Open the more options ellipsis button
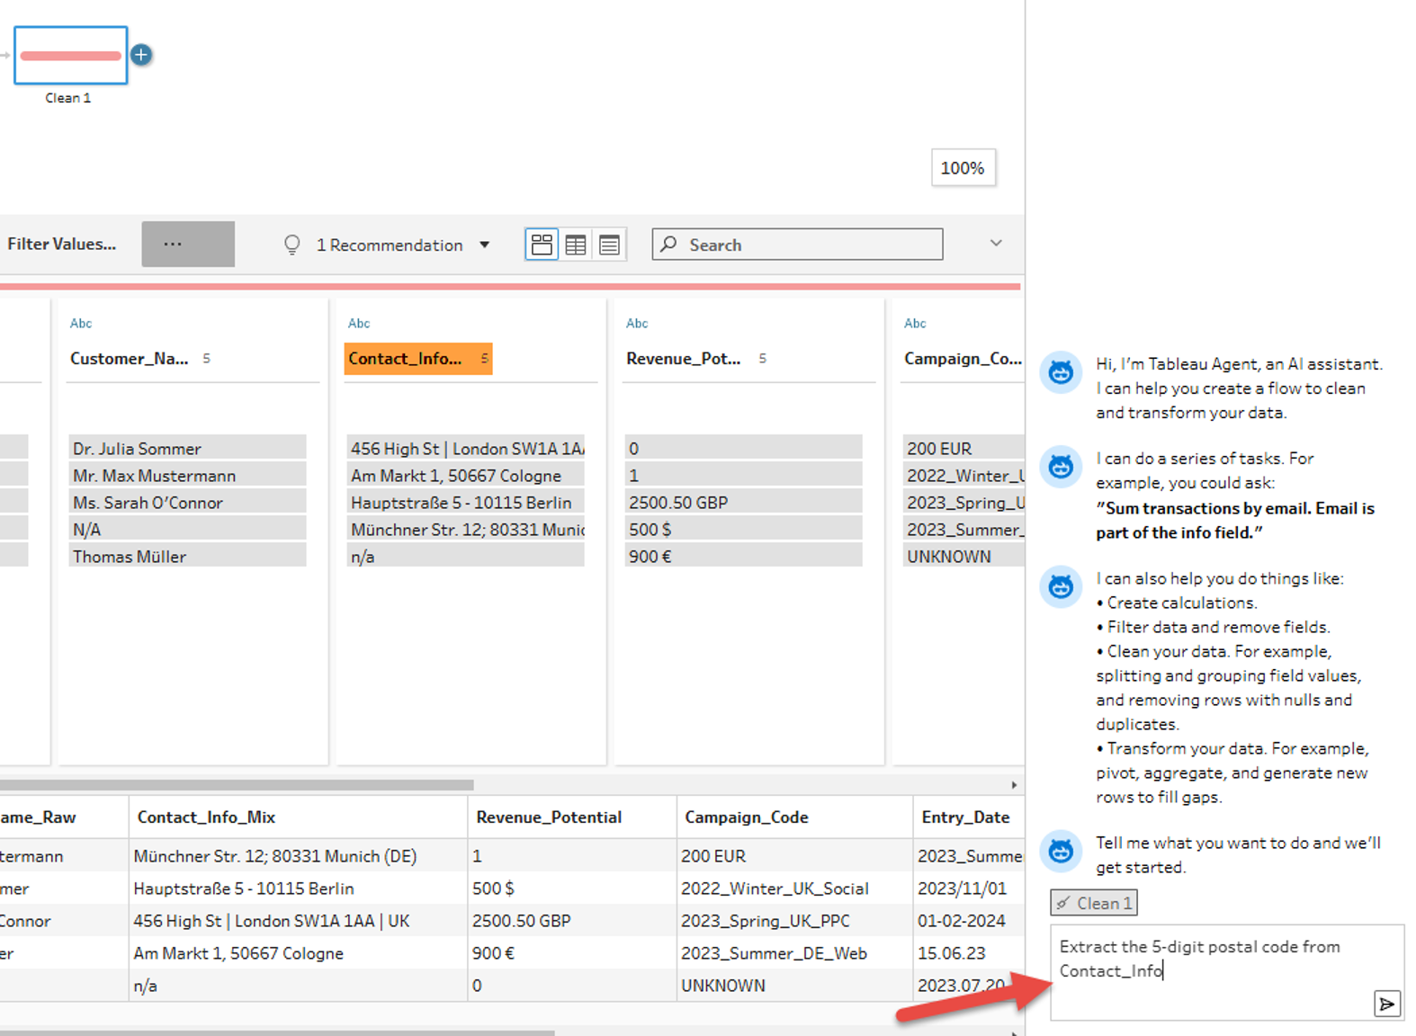1416x1036 pixels. click(x=187, y=245)
